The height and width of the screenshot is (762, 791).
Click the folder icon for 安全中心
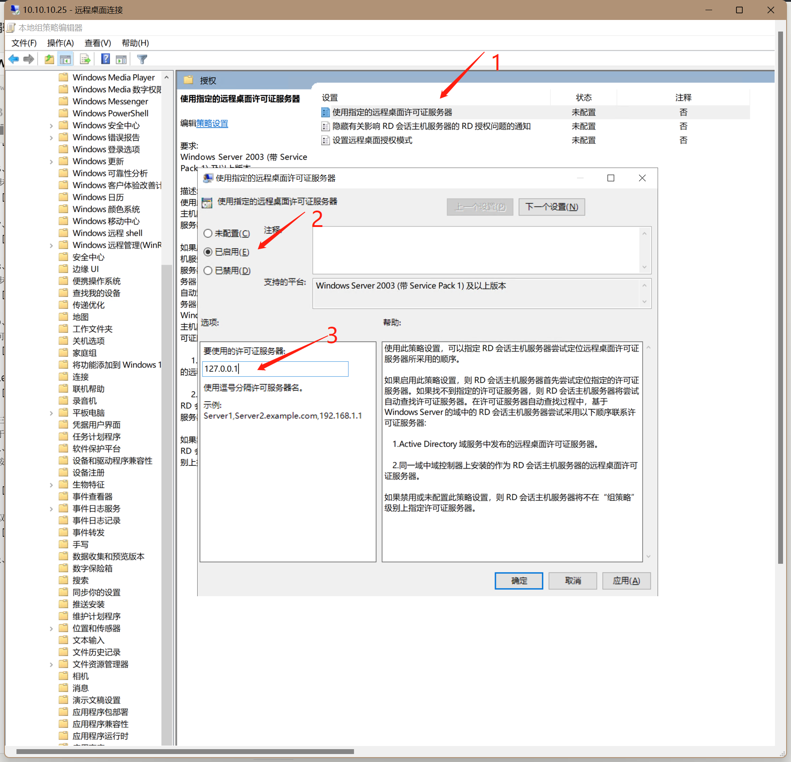pos(64,257)
